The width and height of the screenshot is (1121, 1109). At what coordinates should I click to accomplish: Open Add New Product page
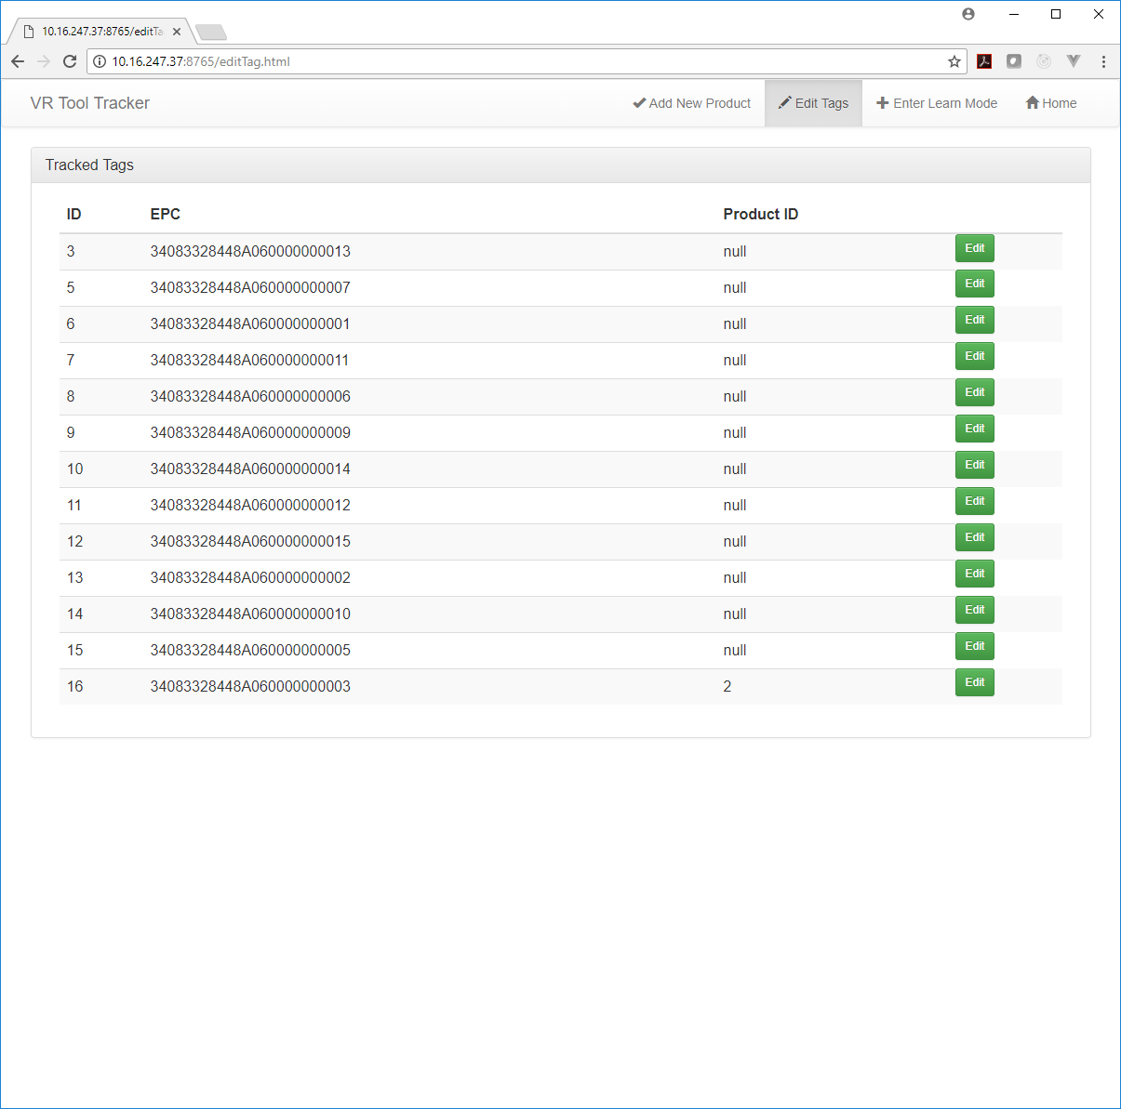click(x=691, y=103)
